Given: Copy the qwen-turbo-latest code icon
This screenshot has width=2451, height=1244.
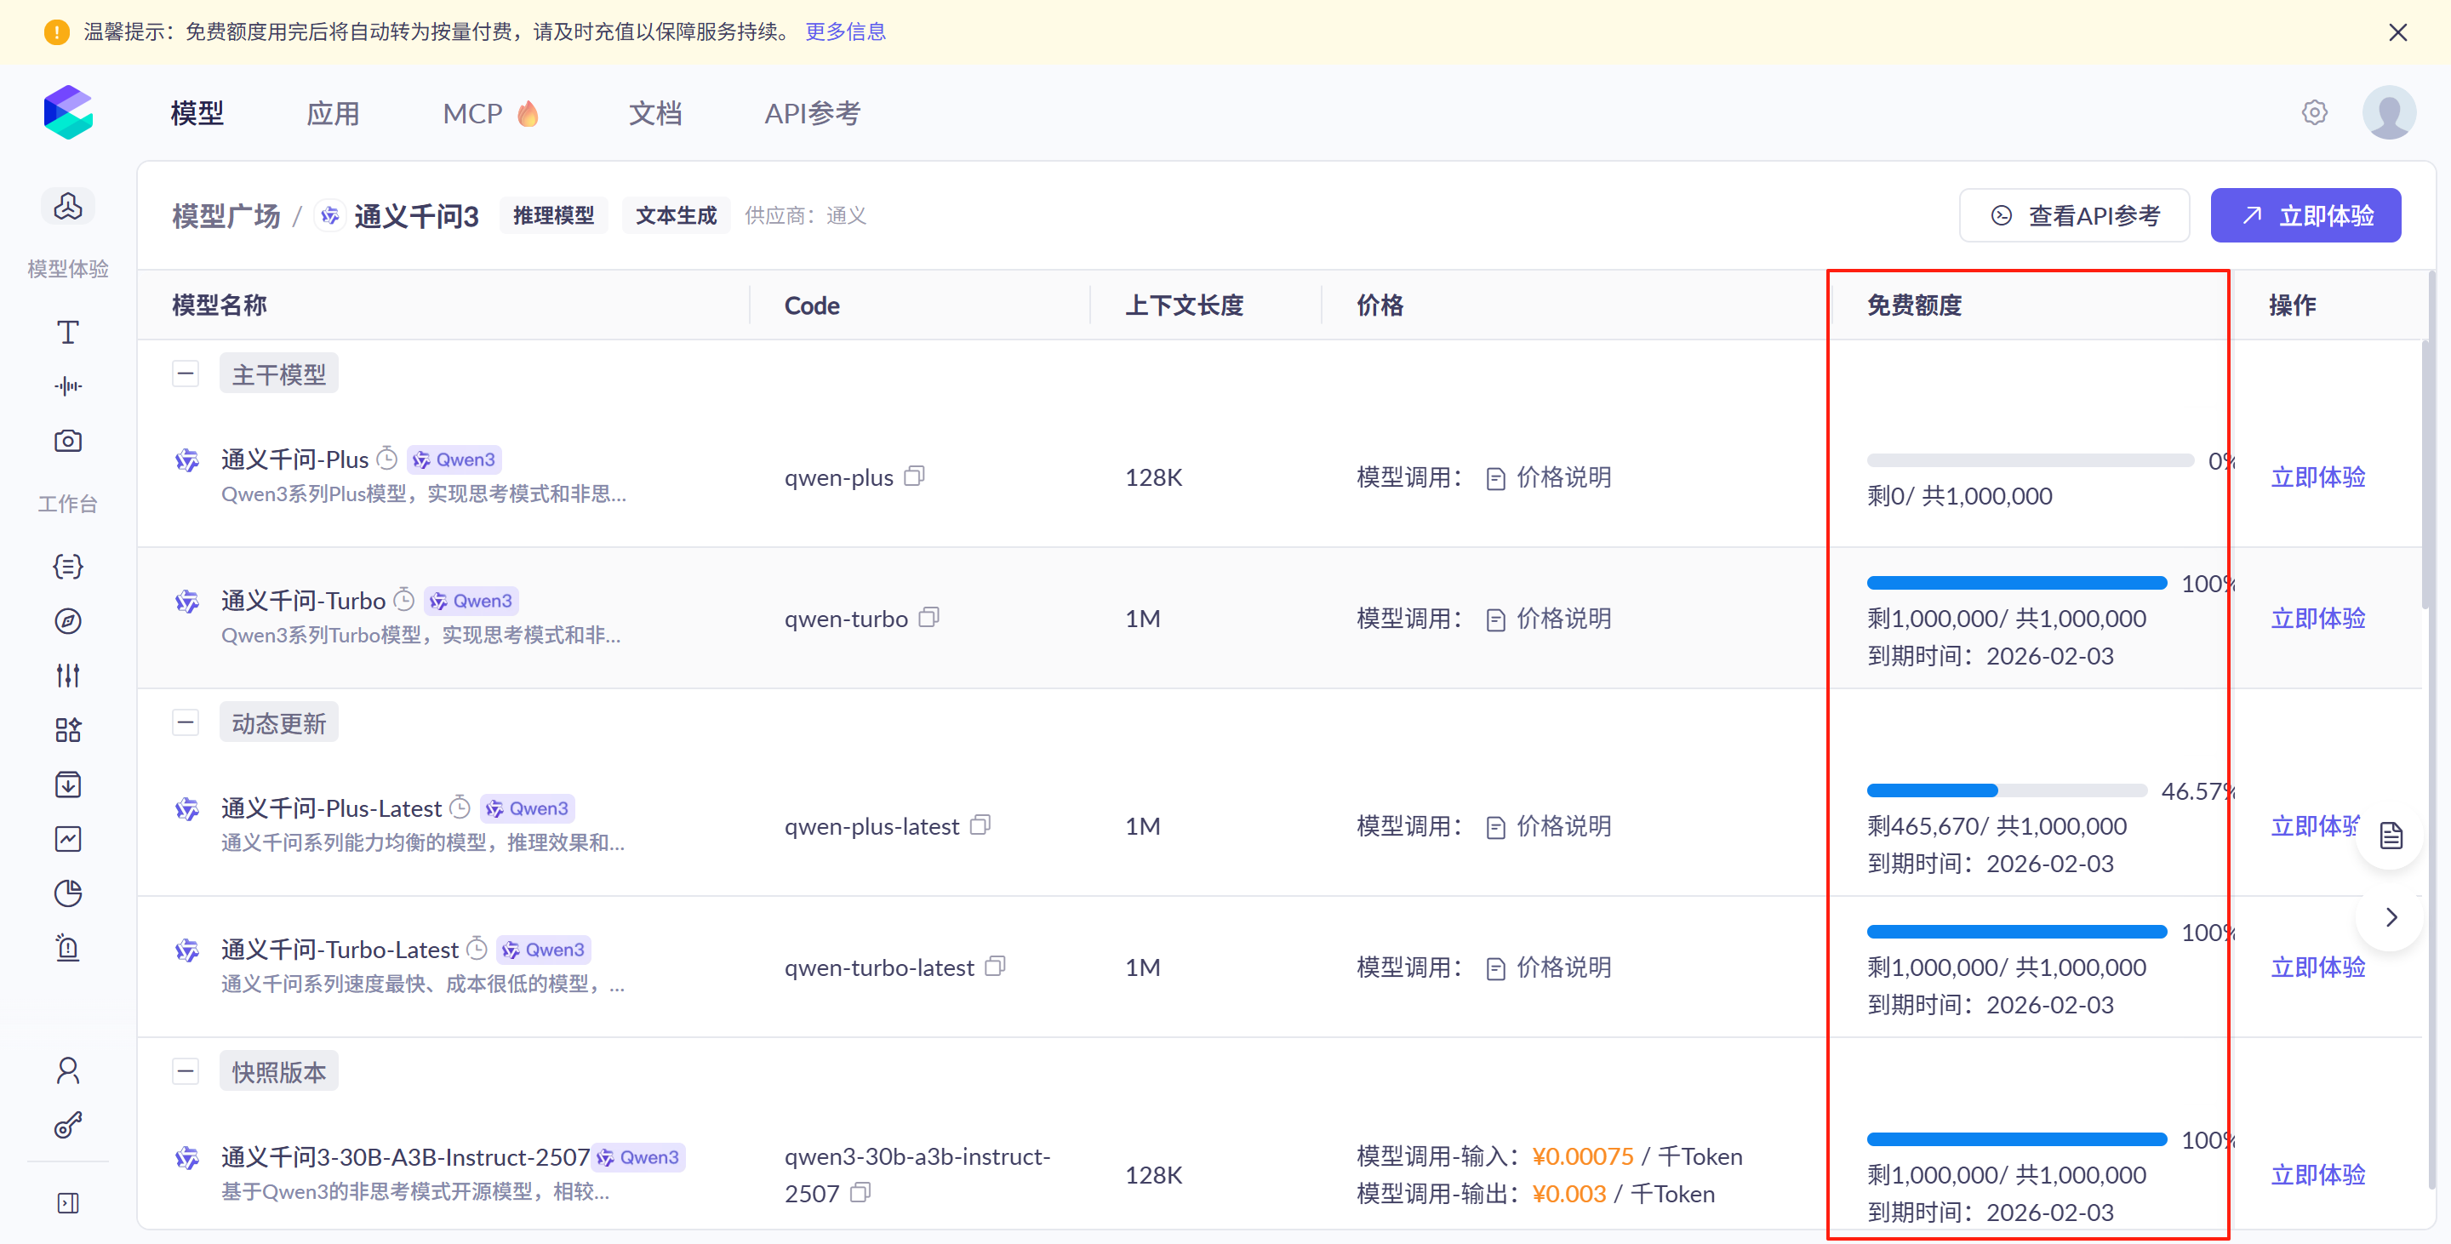Looking at the screenshot, I should tap(995, 967).
